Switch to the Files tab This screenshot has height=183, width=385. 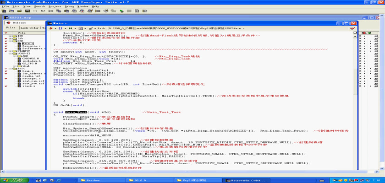point(11,28)
